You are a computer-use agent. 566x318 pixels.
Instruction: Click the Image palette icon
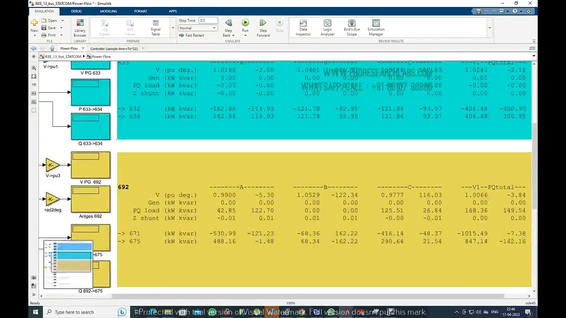[x=34, y=102]
